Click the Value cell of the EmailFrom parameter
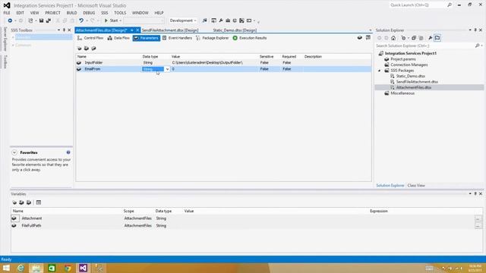Screen dimensions: 486x273 tap(214, 69)
